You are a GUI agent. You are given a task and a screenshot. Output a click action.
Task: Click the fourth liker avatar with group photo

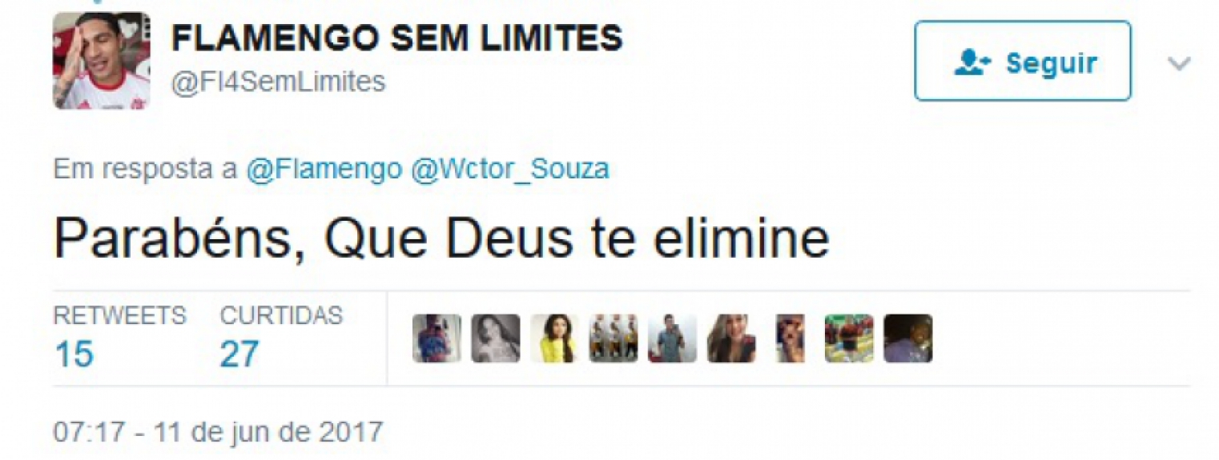click(x=614, y=338)
